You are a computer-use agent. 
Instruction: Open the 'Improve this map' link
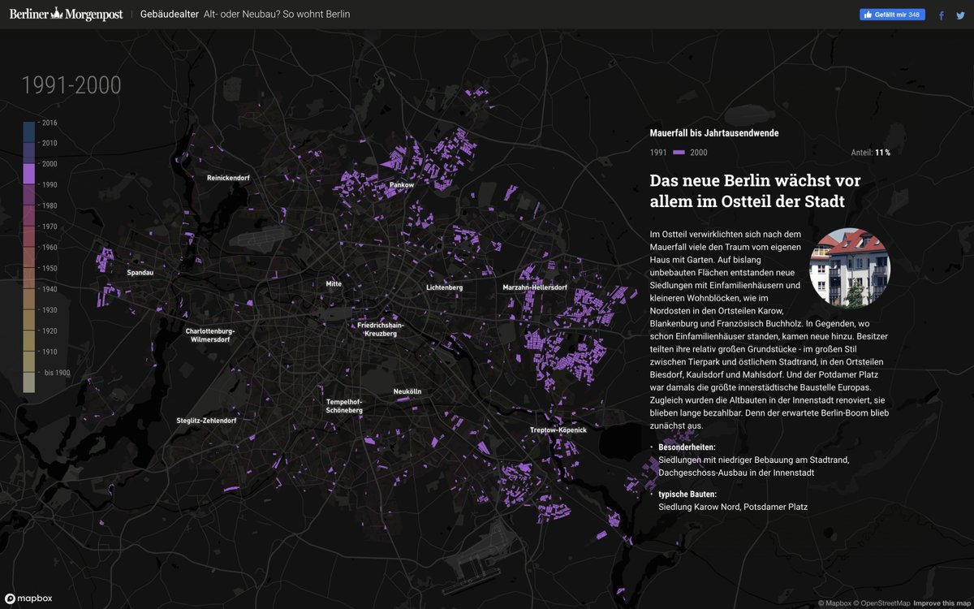(x=942, y=603)
